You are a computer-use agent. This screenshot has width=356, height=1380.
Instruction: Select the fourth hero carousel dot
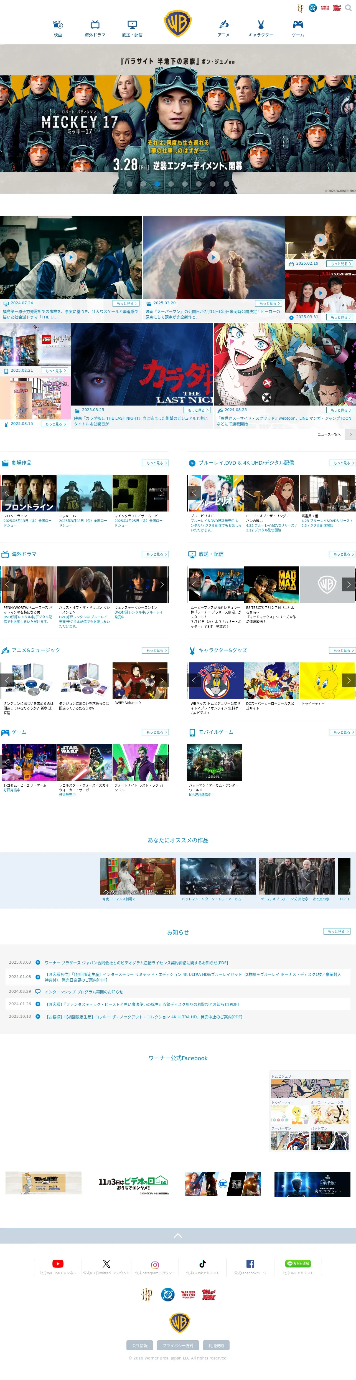pos(171,184)
